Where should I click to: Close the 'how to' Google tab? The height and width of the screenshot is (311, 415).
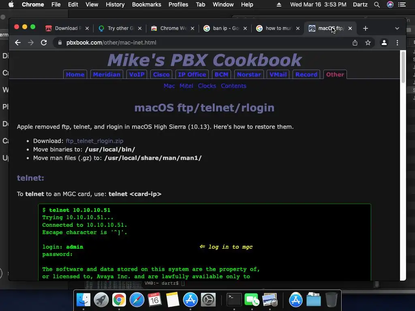298,28
